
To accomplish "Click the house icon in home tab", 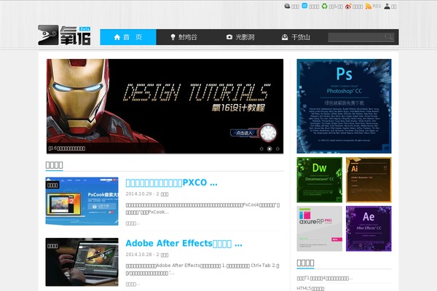I will pyautogui.click(x=117, y=37).
